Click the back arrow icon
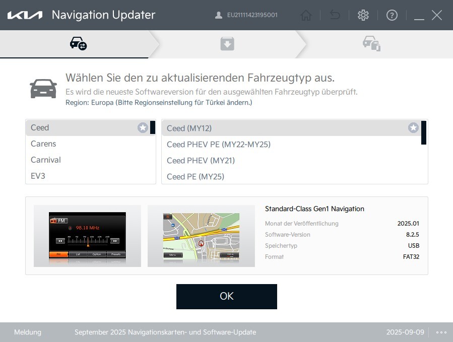 [x=335, y=15]
